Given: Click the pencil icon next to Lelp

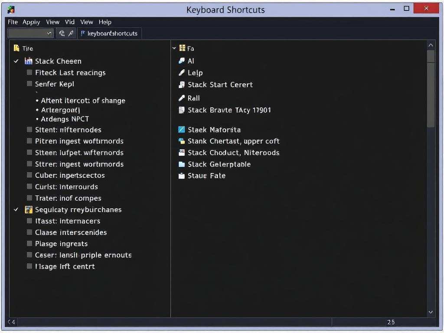Looking at the screenshot, I should coord(182,73).
